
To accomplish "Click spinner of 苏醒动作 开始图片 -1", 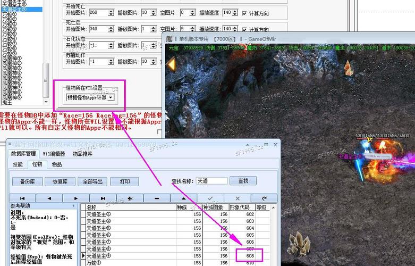I will [x=111, y=62].
